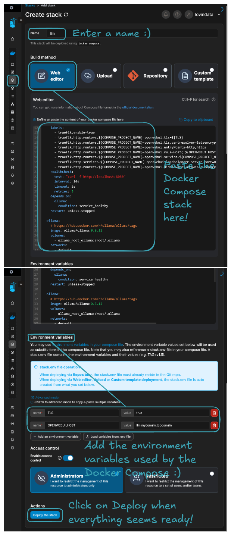The width and height of the screenshot is (231, 535).
Task: Click the copy icon beside Copy to clipboard
Action: coord(181,120)
